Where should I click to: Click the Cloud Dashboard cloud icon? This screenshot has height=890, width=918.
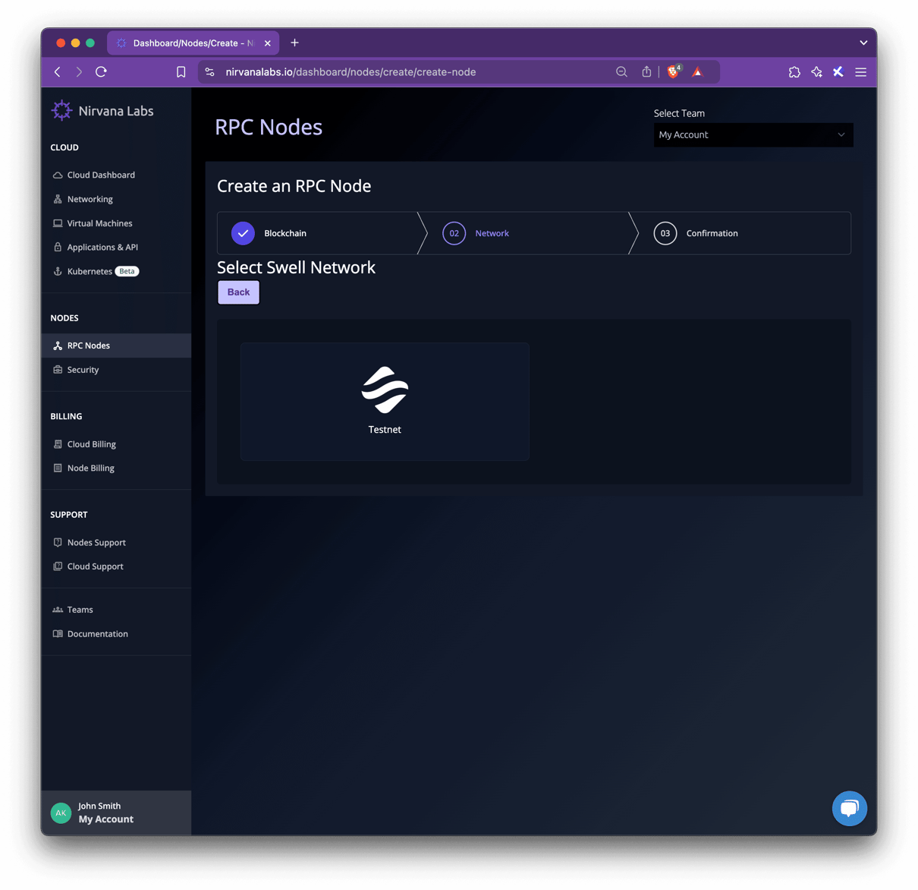point(58,175)
